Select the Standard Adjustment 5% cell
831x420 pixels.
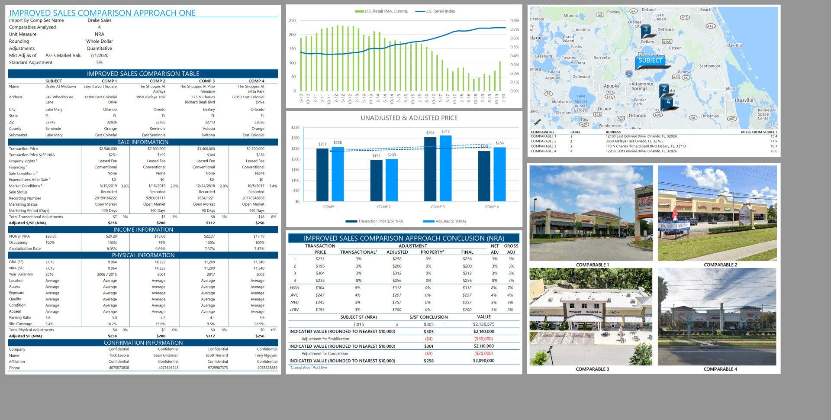tap(100, 63)
